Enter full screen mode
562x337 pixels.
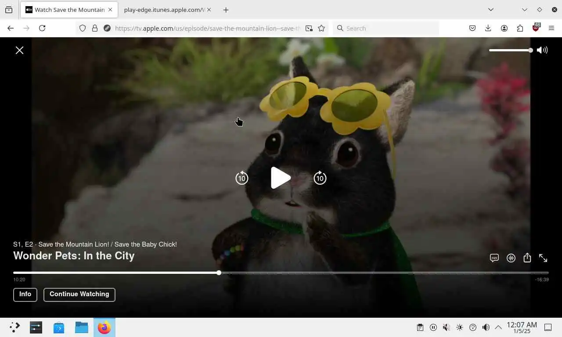click(543, 258)
